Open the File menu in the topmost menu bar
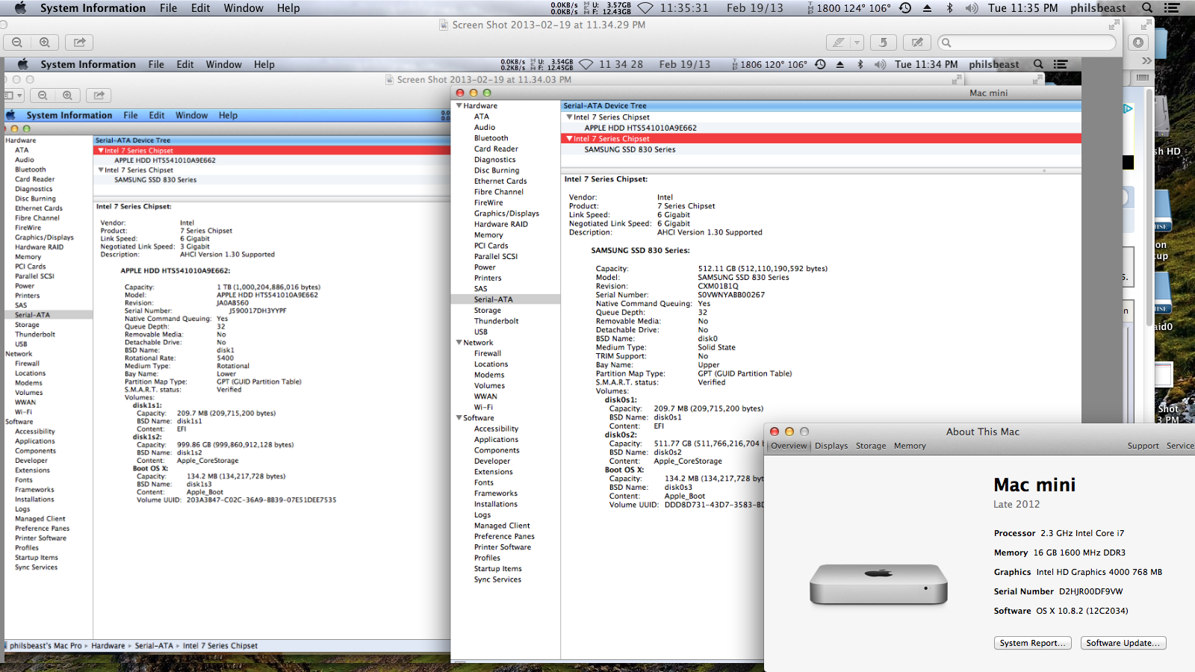 pyautogui.click(x=168, y=8)
